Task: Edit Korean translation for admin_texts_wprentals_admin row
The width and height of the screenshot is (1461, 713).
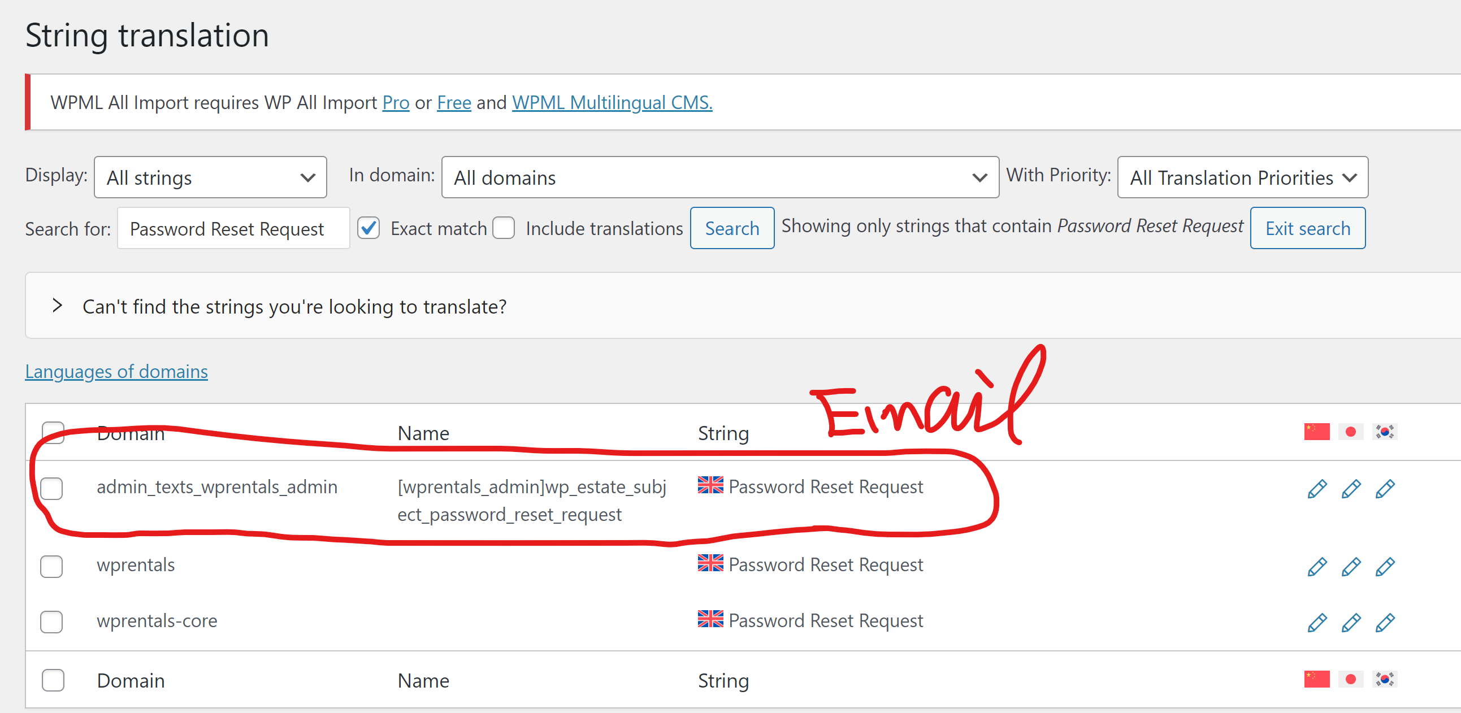Action: click(1385, 488)
